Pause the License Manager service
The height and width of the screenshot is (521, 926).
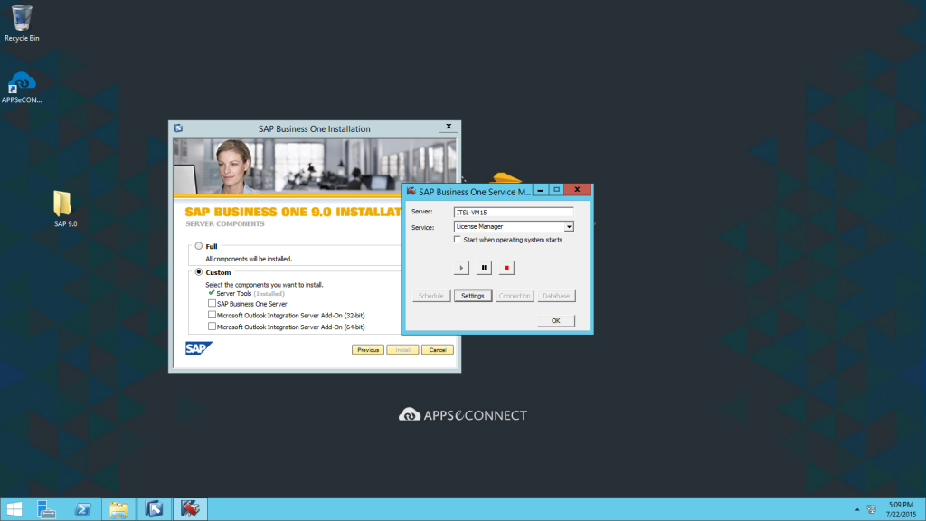click(x=484, y=268)
